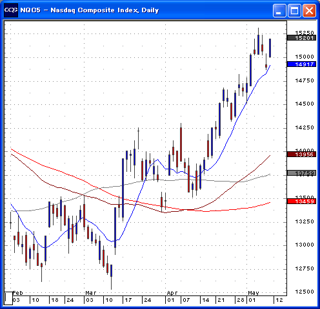Minimize the Nasdaq chart window
Viewport: 320px width, 309px height.
pyautogui.click(x=279, y=10)
